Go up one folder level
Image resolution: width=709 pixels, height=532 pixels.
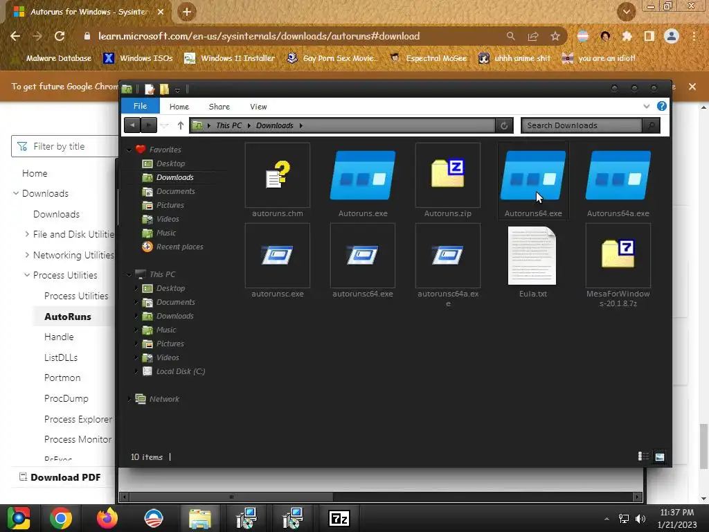click(x=181, y=125)
